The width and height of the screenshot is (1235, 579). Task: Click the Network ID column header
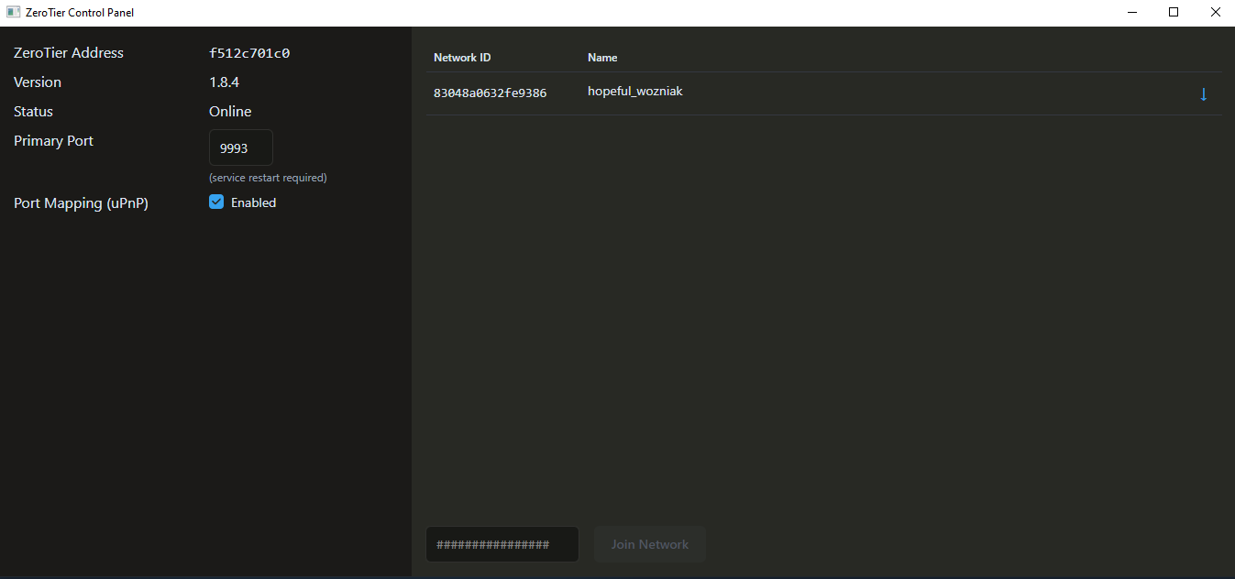(462, 58)
